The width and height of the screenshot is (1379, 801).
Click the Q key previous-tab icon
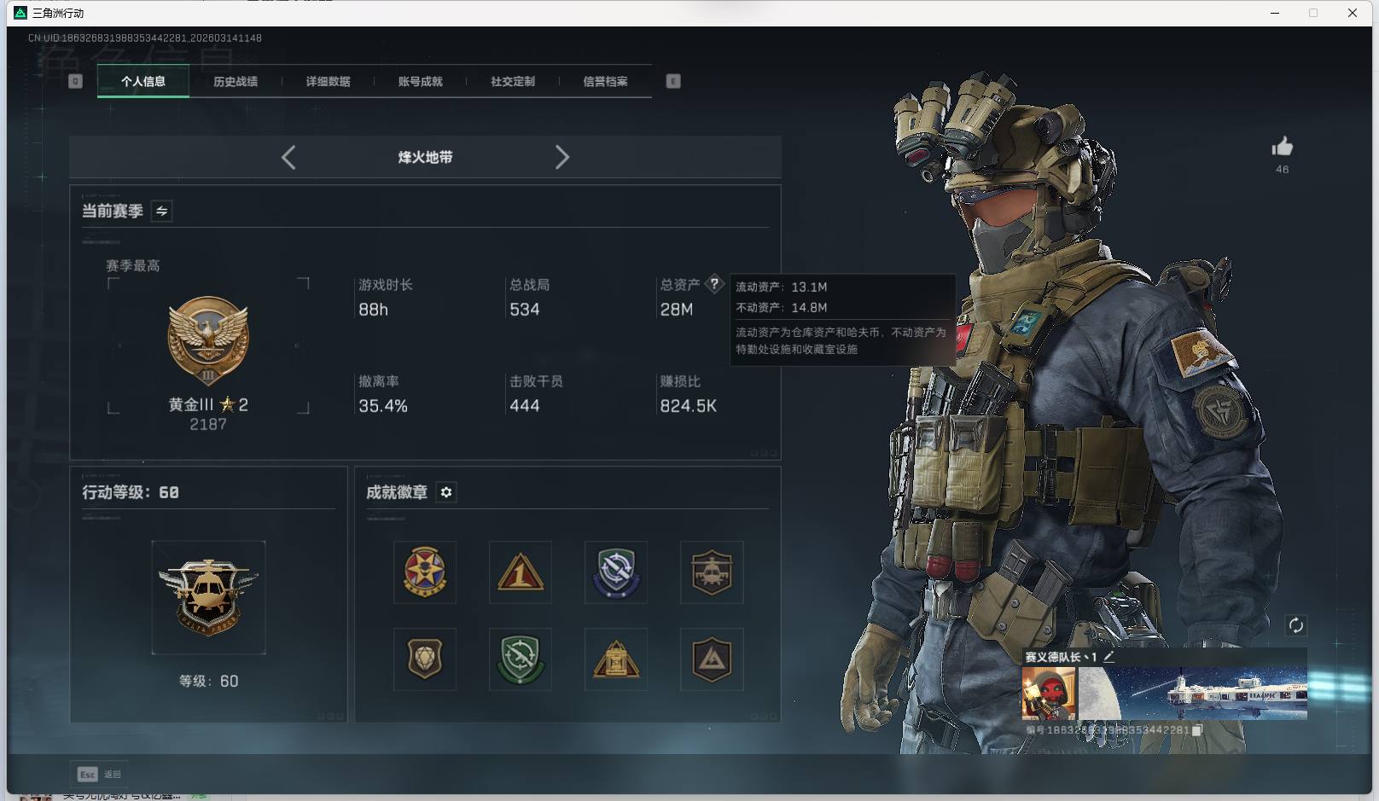pyautogui.click(x=75, y=81)
